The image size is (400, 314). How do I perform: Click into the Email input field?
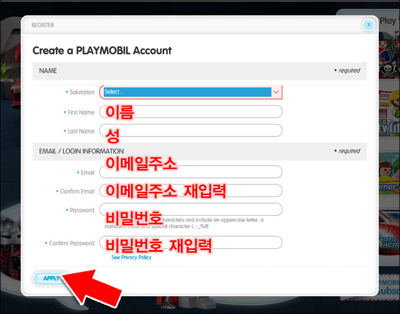[x=191, y=172]
